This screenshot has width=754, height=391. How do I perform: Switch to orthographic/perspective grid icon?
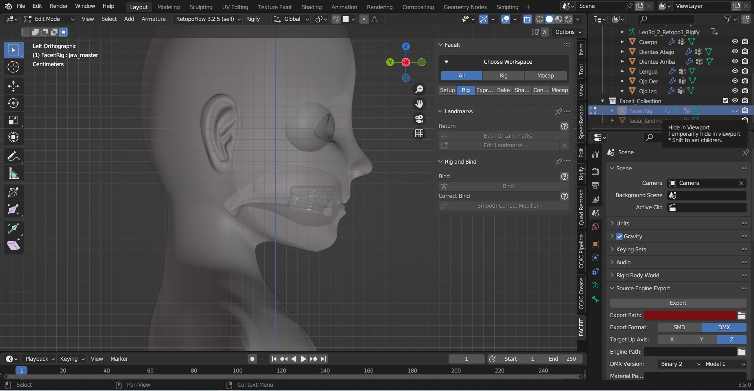coord(419,134)
